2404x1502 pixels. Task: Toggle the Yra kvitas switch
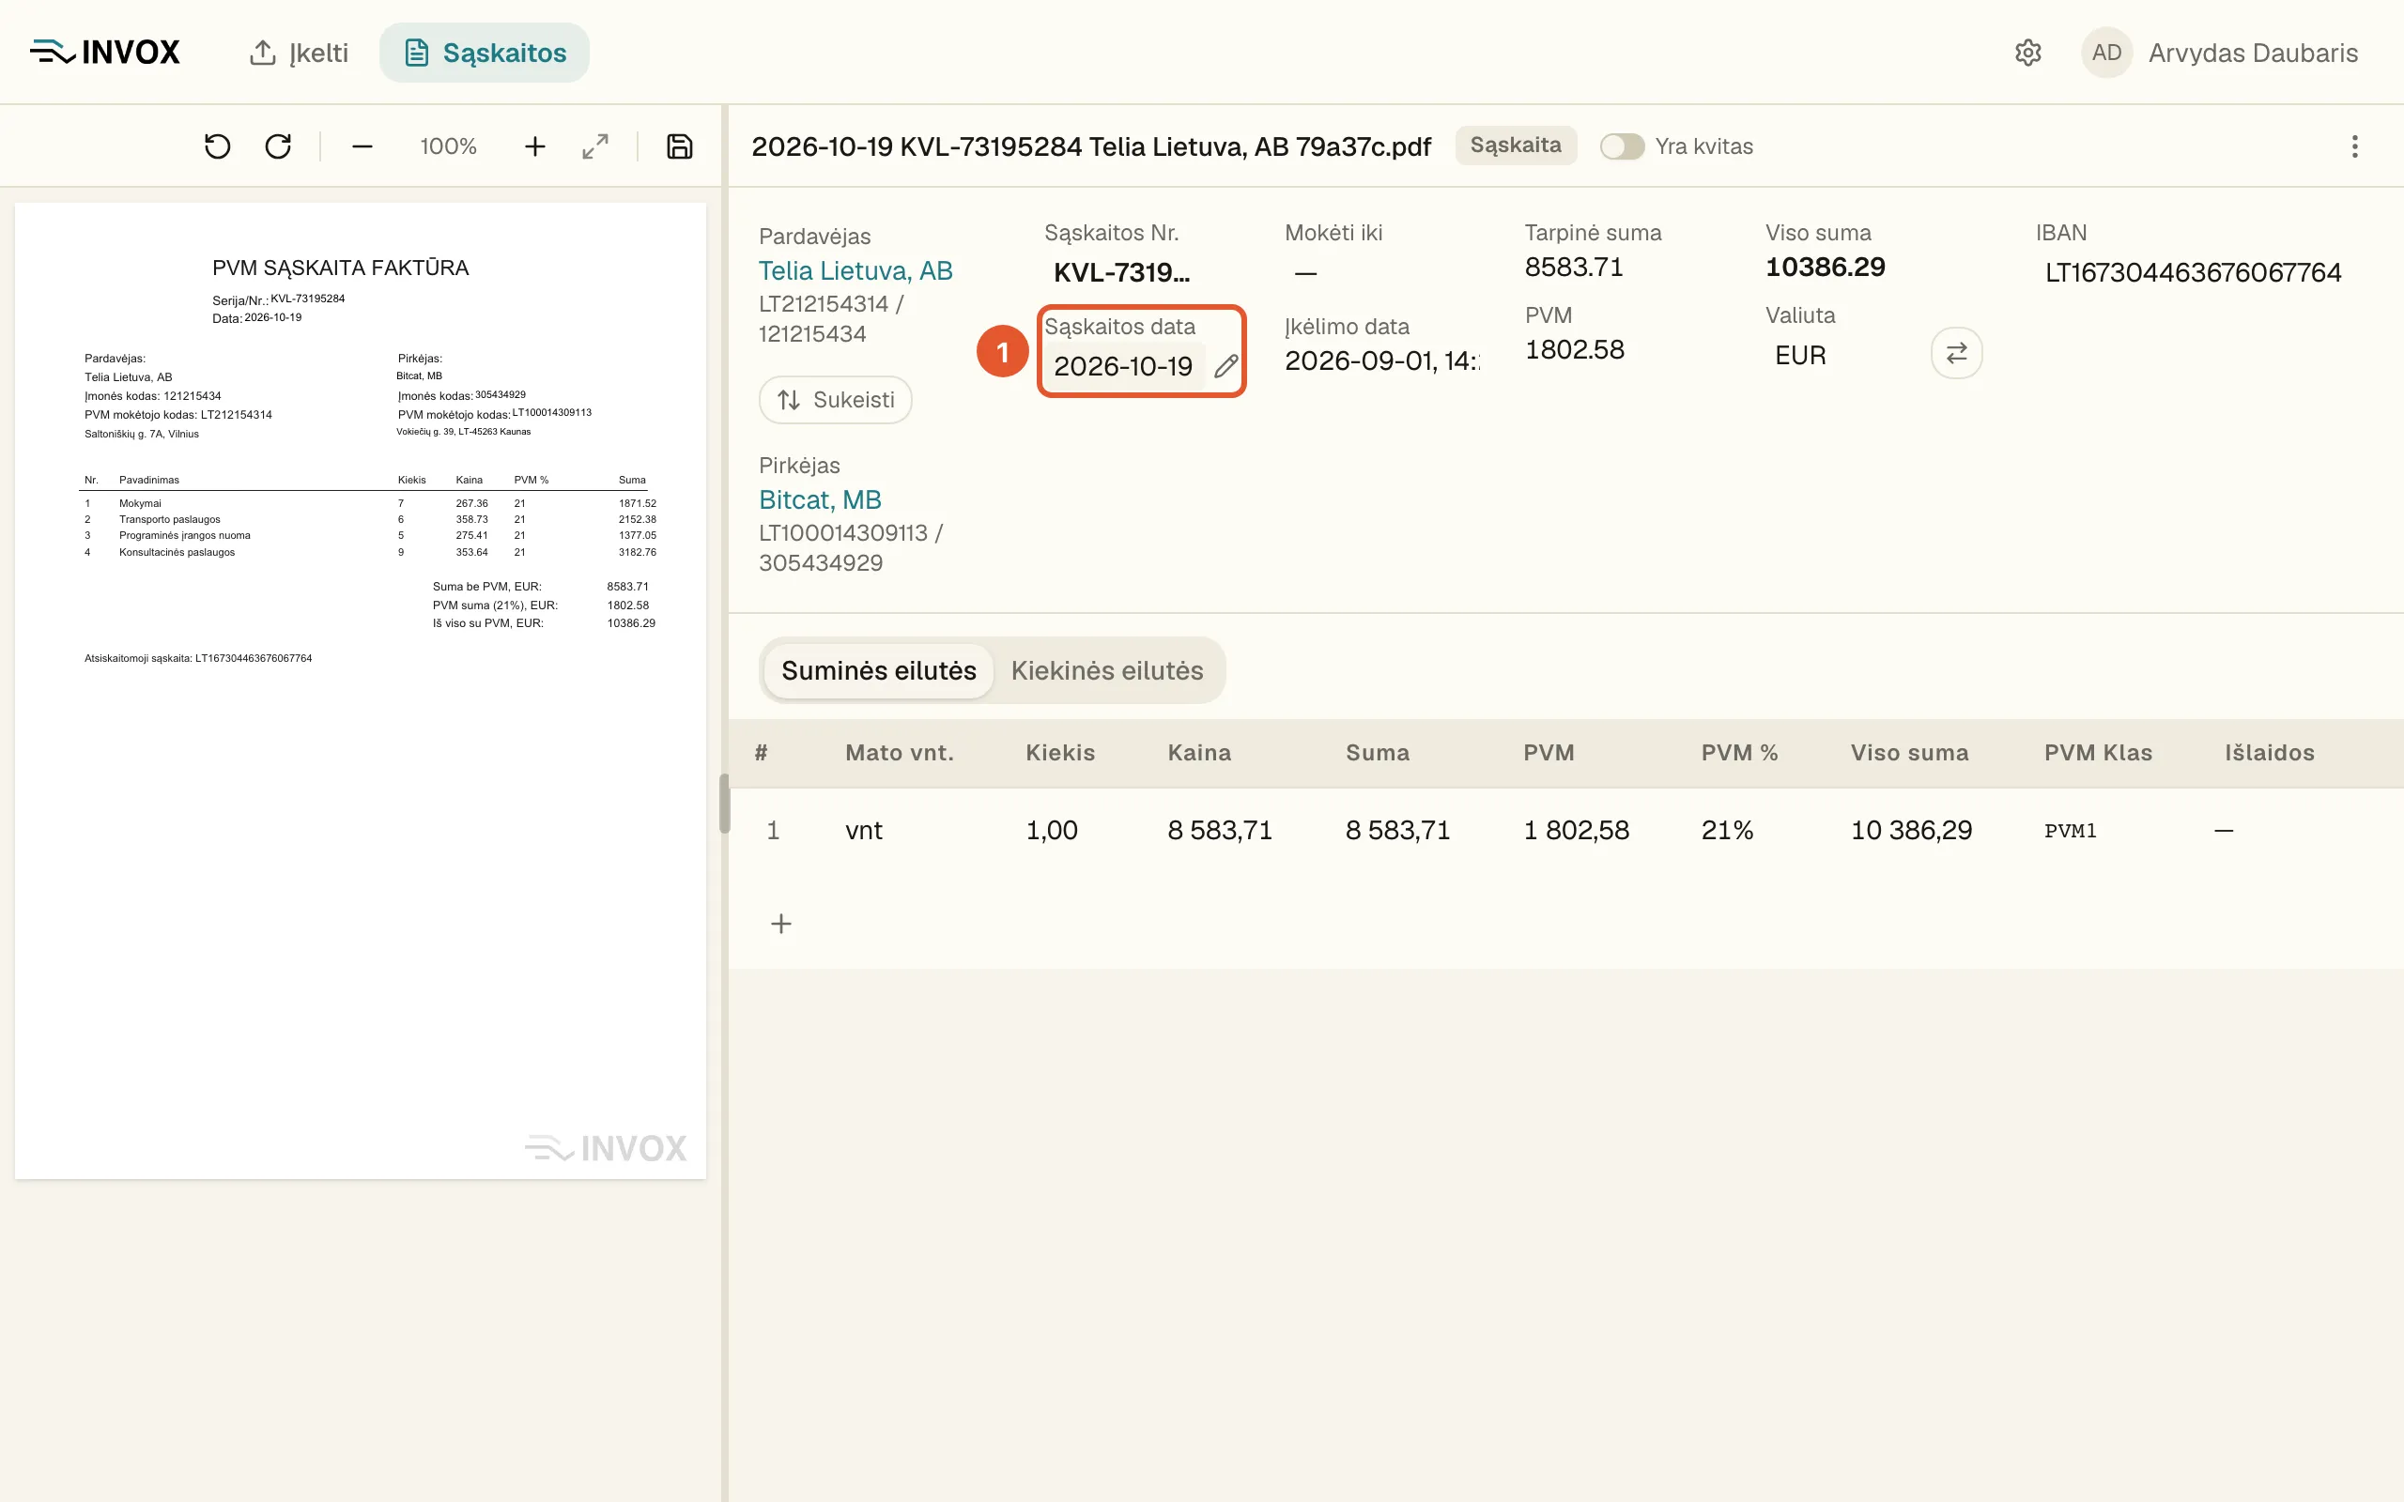1622,147
